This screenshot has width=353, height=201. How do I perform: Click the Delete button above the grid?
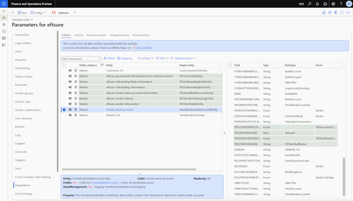pyautogui.click(x=109, y=58)
